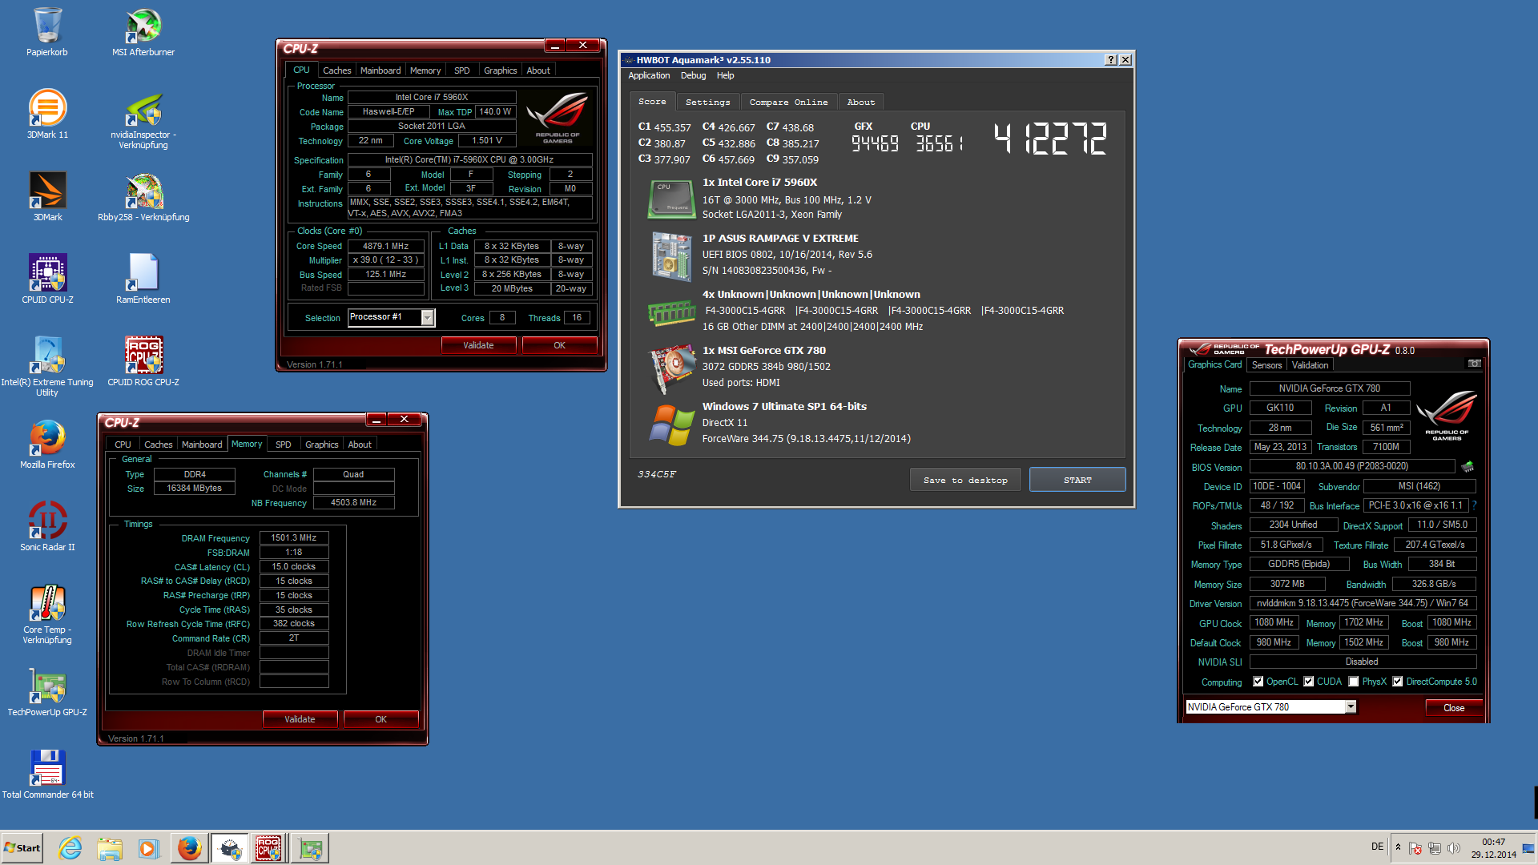The image size is (1538, 865).
Task: Click the DRAM Frequency value 1501.3 MHz
Action: click(294, 538)
